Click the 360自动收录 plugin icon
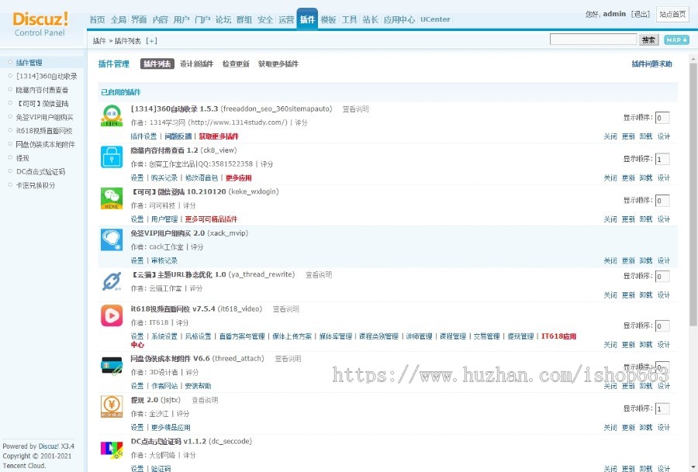This screenshot has height=472, width=698. point(111,115)
